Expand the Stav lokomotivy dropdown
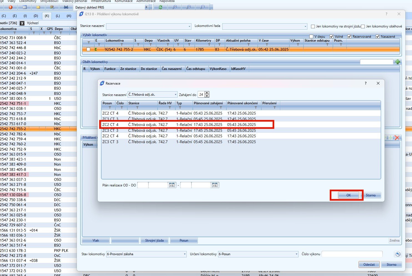 (x=184, y=254)
